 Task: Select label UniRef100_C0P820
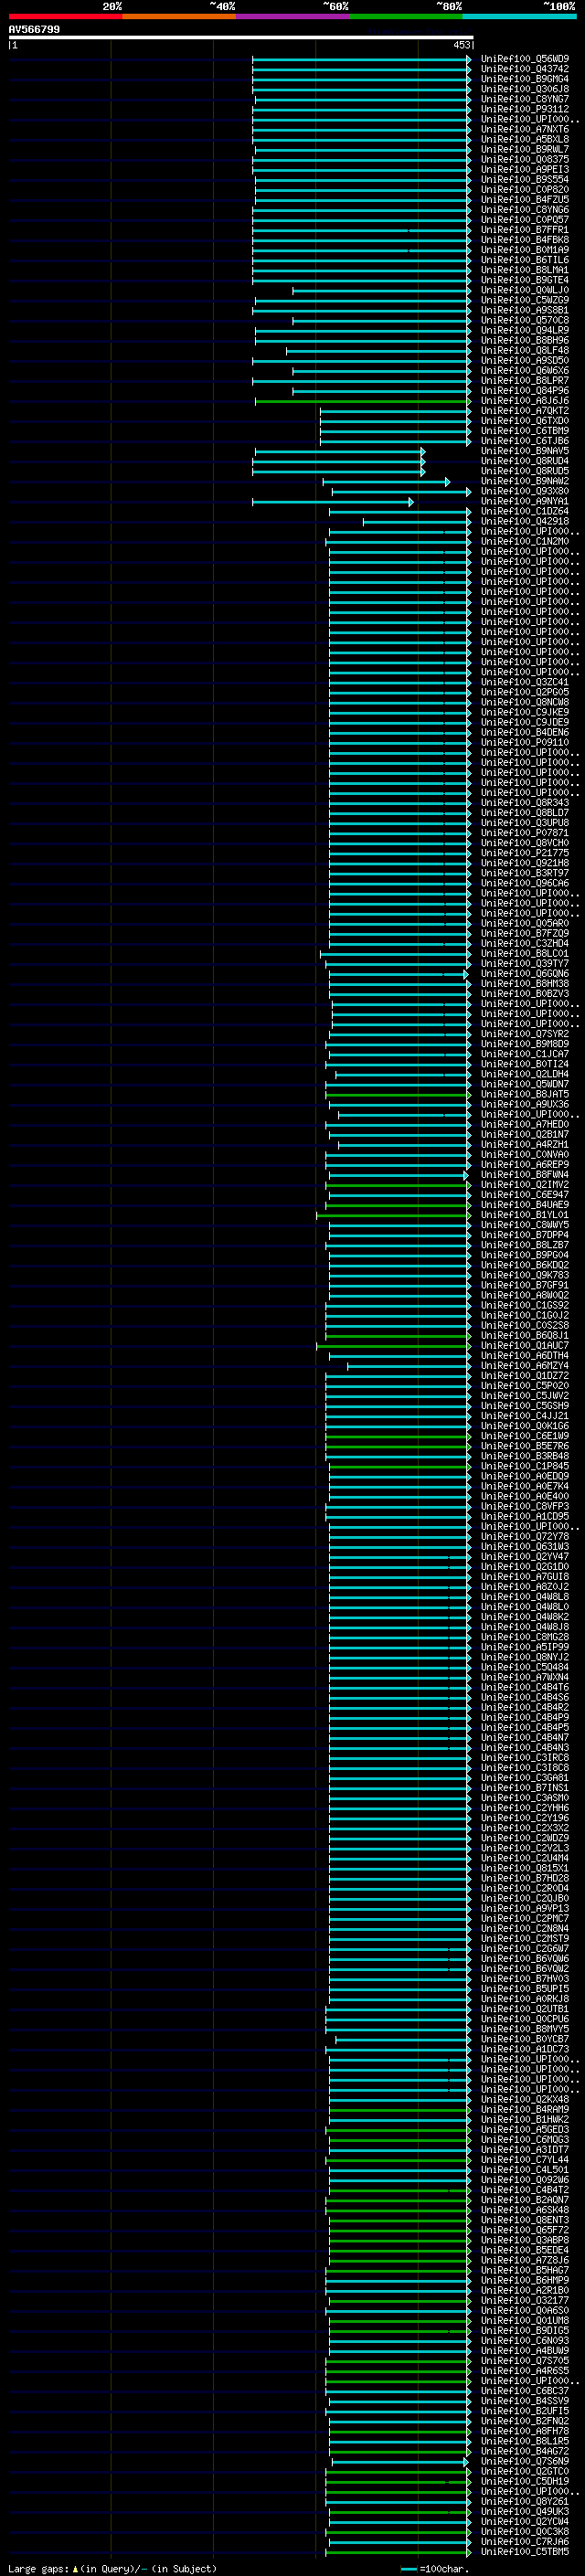[524, 190]
